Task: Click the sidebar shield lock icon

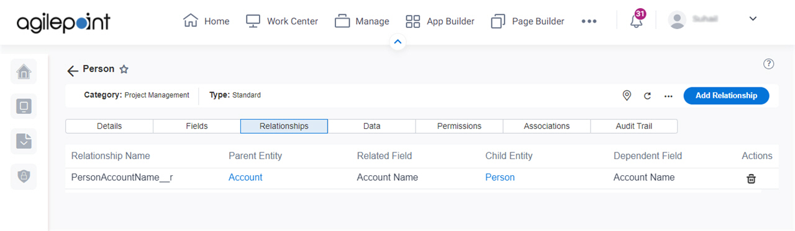Action: coord(24,176)
